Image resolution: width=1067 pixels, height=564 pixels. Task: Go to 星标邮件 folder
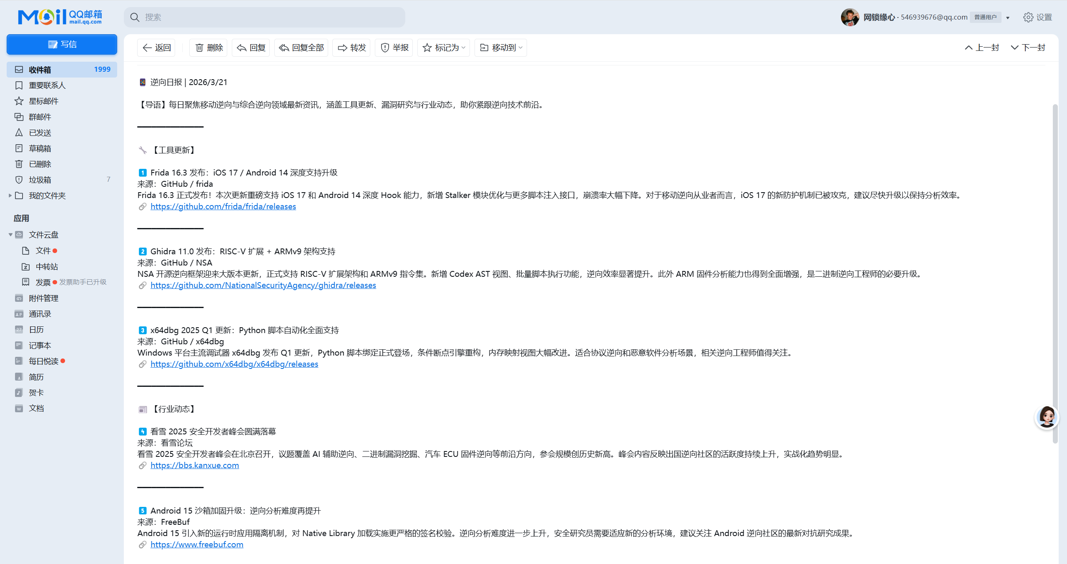[43, 101]
